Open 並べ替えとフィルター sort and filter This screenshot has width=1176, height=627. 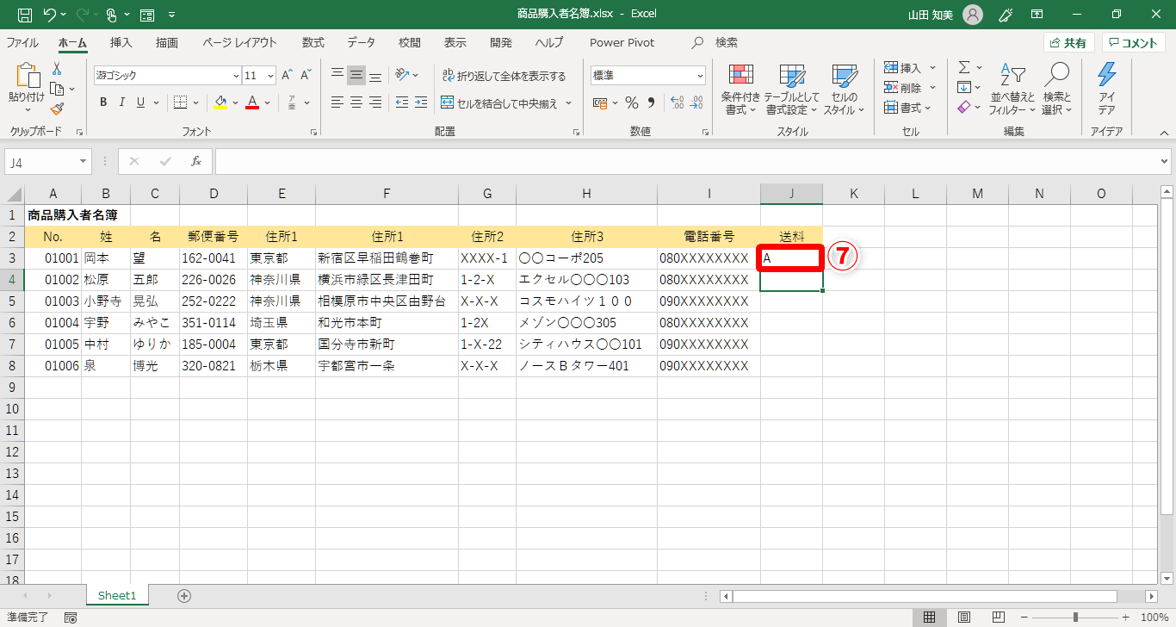[1013, 90]
